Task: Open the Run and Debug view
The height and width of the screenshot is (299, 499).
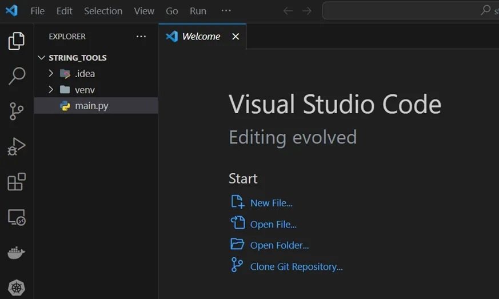Action: [x=17, y=147]
